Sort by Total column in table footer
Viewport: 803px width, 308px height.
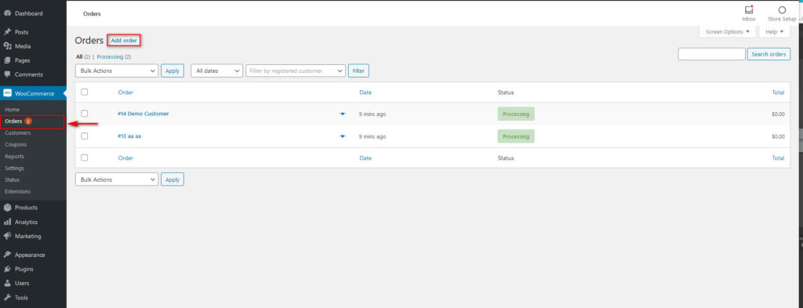point(778,158)
